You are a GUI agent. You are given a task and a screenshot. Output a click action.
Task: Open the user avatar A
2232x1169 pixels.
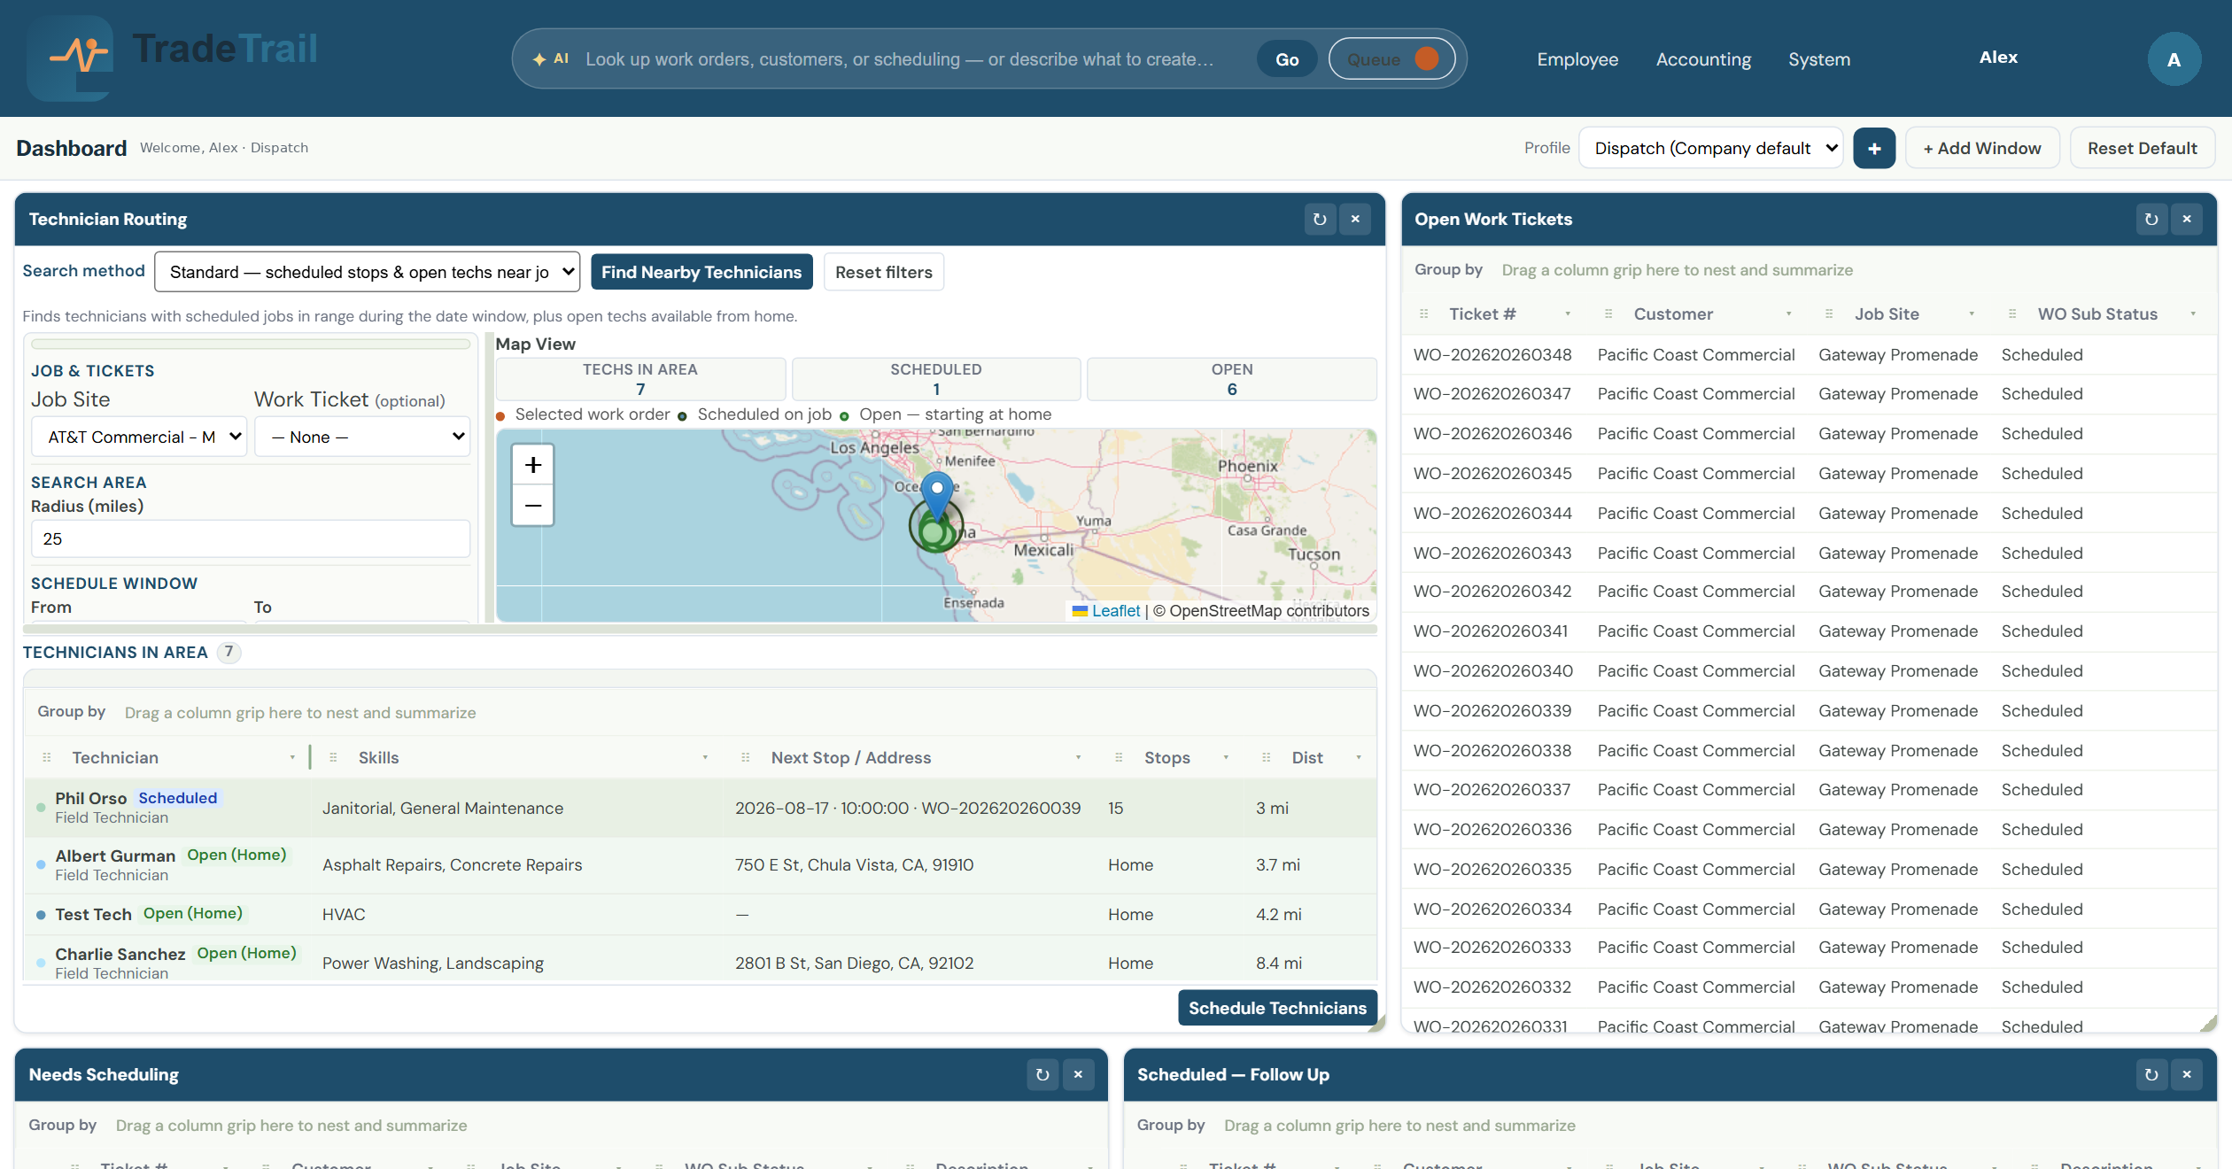click(2174, 59)
